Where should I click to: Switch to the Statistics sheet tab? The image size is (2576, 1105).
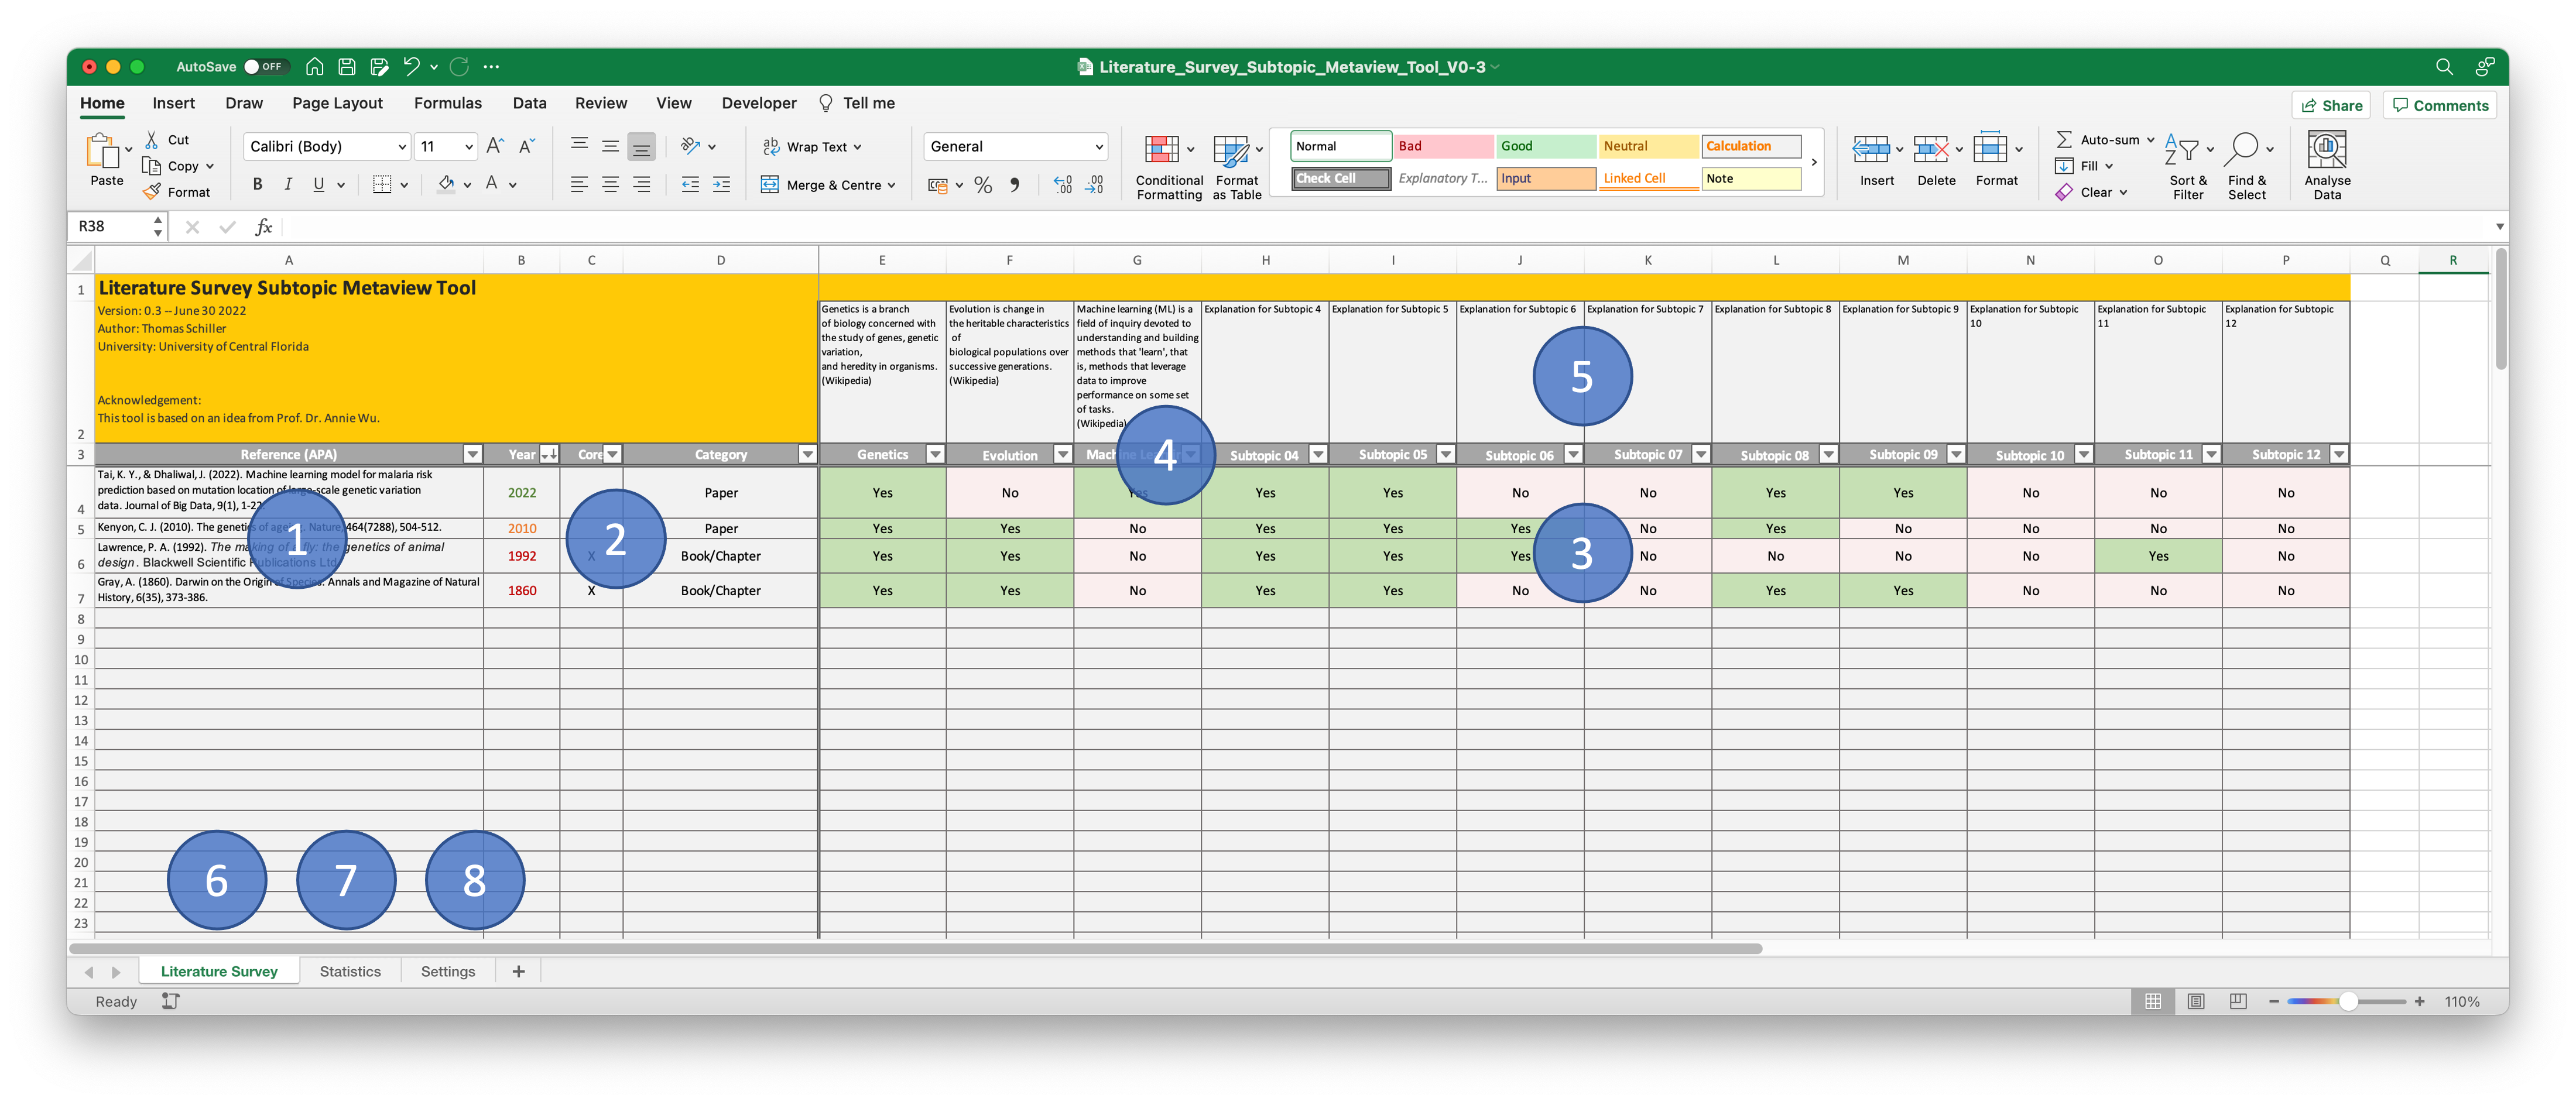pos(350,971)
